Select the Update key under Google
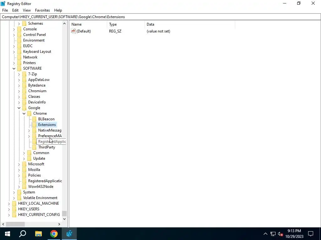Image resolution: width=321 pixels, height=240 pixels. (x=39, y=158)
